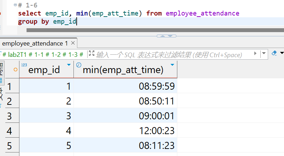The height and width of the screenshot is (156, 284).
Task: Open min(emp_att_time) column sort dropdown arrow
Action: 172,65
